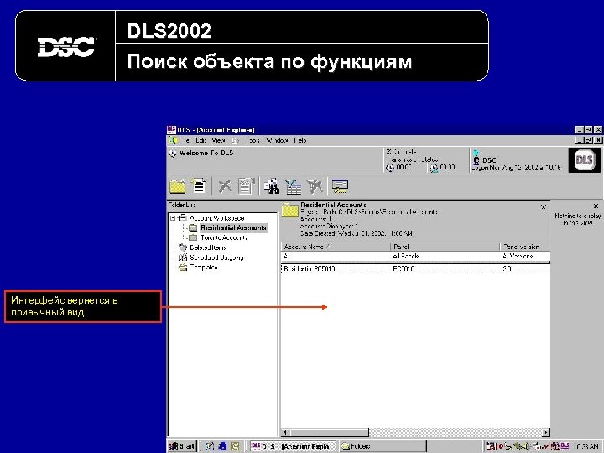Switch to DLS Account Explorer taskbar button
The width and height of the screenshot is (604, 453).
[293, 446]
